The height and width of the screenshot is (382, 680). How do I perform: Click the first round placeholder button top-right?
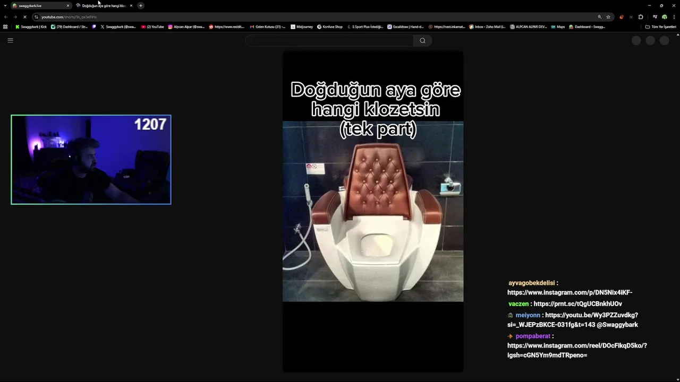[x=636, y=40]
